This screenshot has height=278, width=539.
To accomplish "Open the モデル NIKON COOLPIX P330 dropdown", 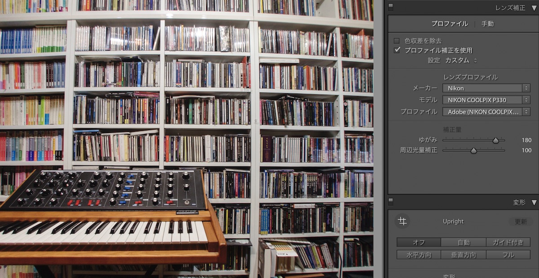I will (x=486, y=100).
